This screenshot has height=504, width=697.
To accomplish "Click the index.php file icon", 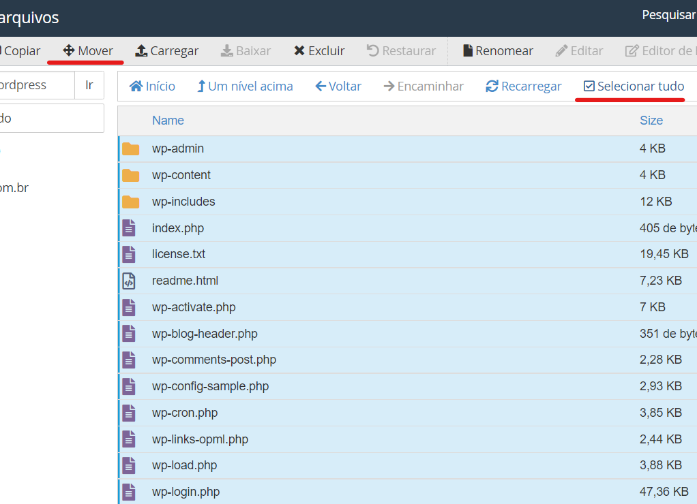I will [129, 227].
